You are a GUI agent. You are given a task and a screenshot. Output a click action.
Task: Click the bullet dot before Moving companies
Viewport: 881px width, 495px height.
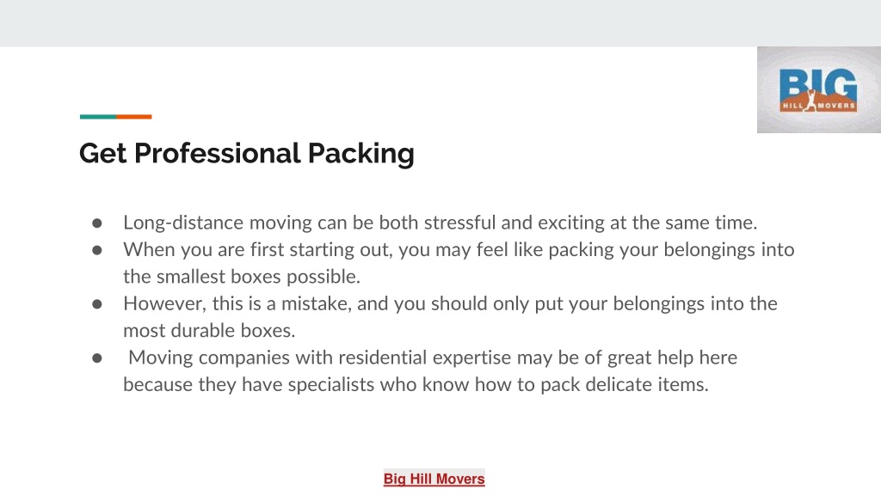97,358
